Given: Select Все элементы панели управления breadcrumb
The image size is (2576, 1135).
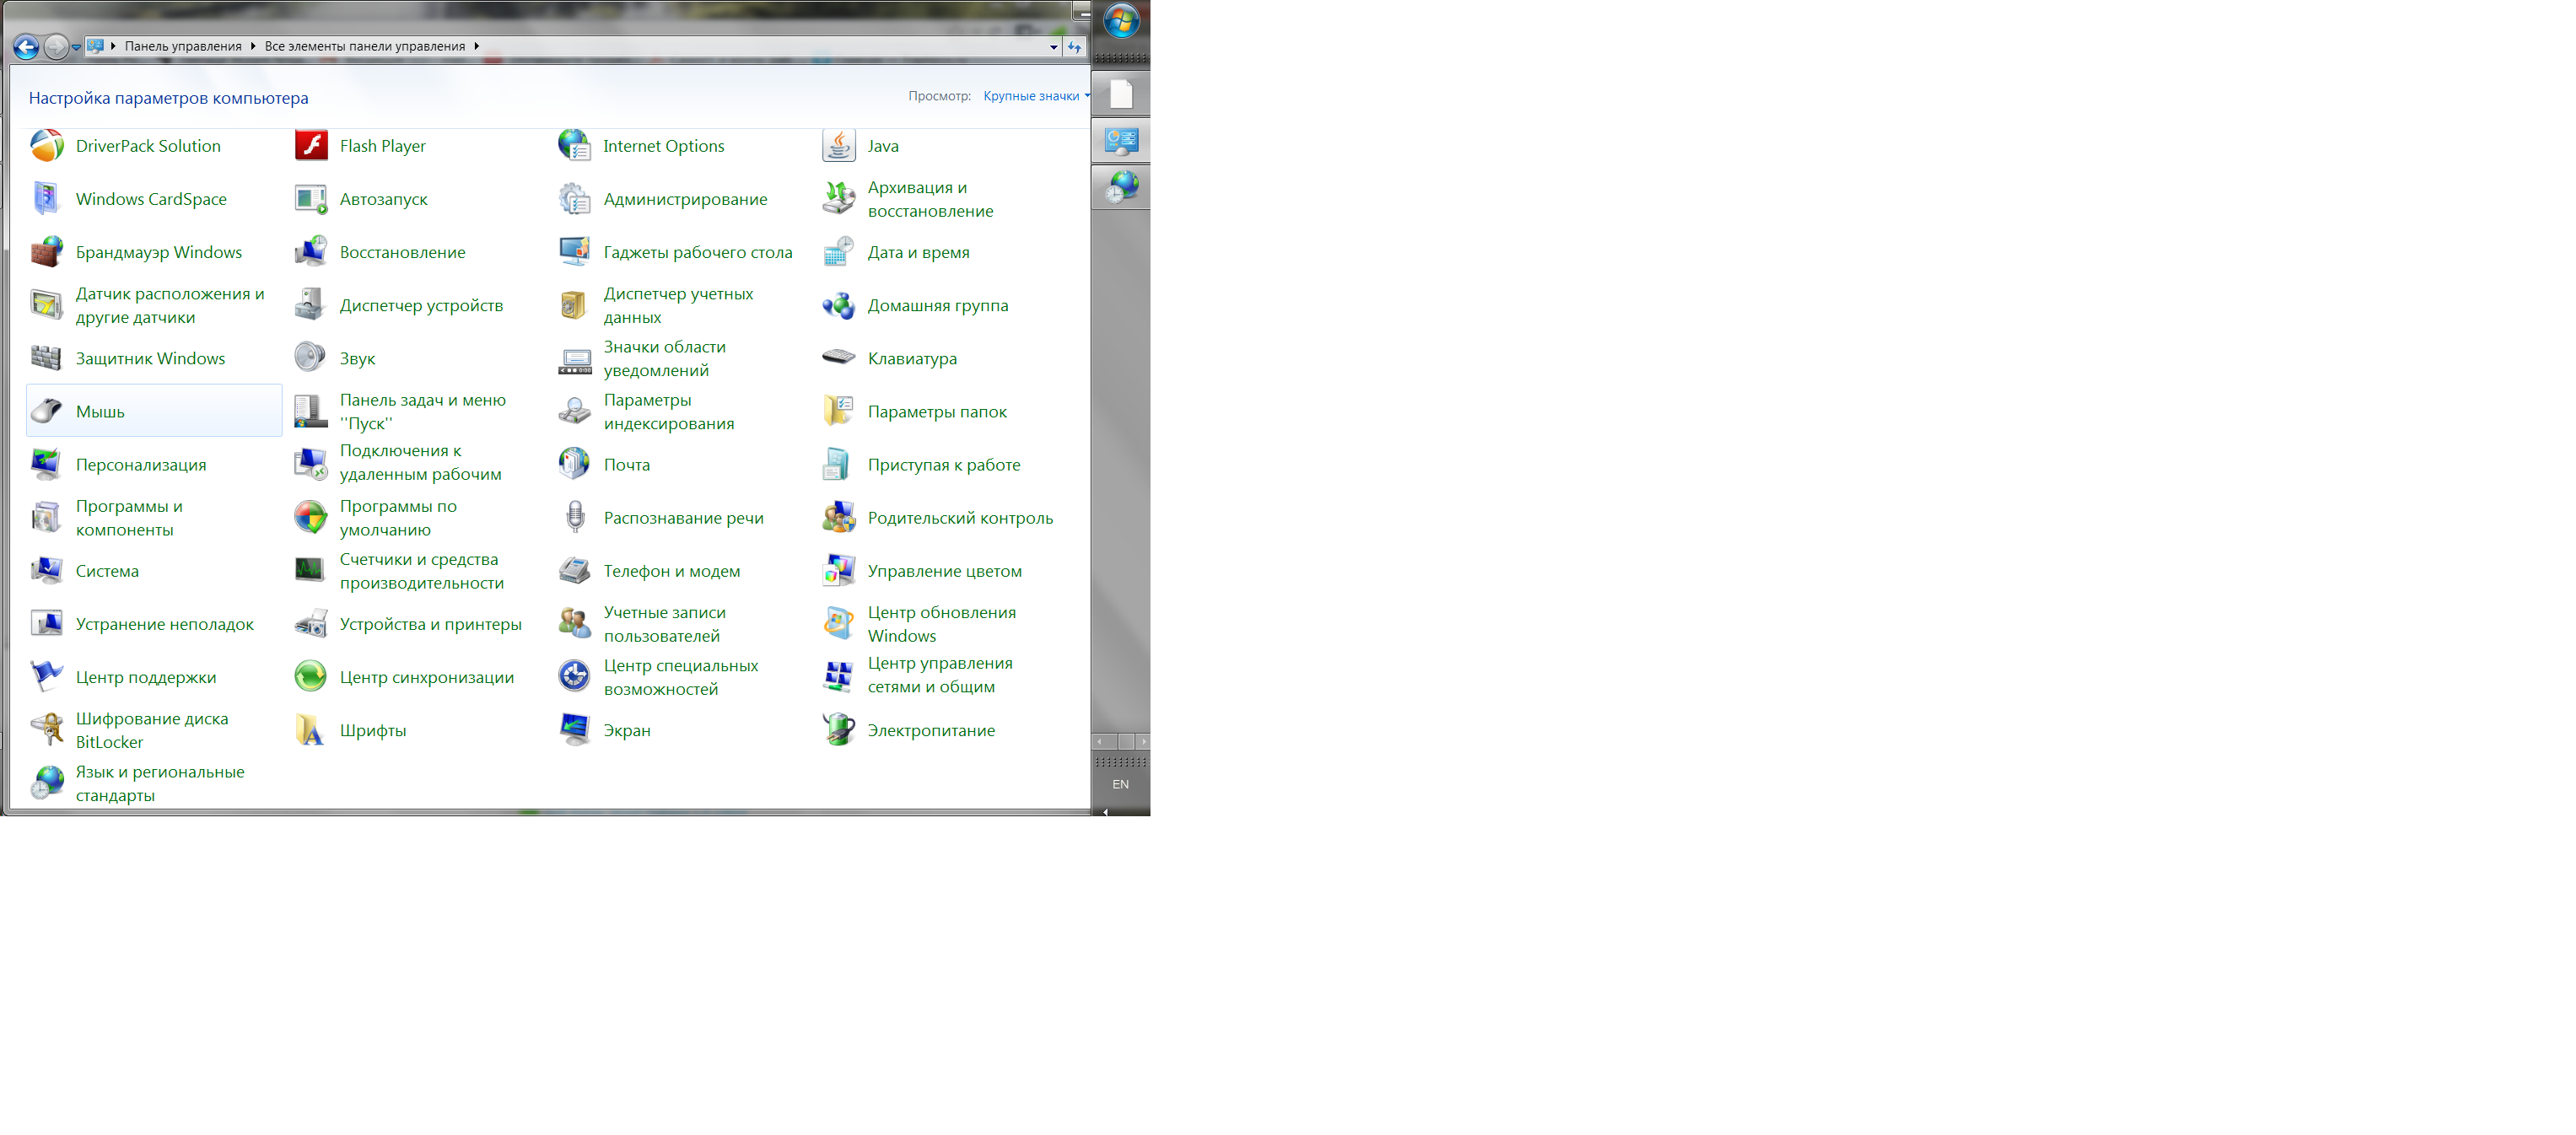Looking at the screenshot, I should point(365,46).
